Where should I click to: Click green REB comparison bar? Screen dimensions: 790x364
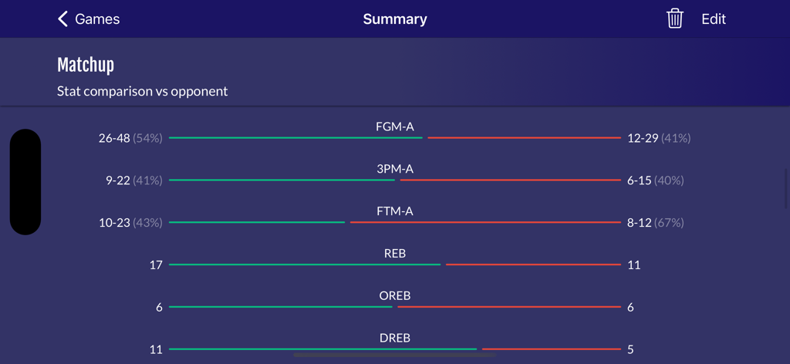[305, 265]
